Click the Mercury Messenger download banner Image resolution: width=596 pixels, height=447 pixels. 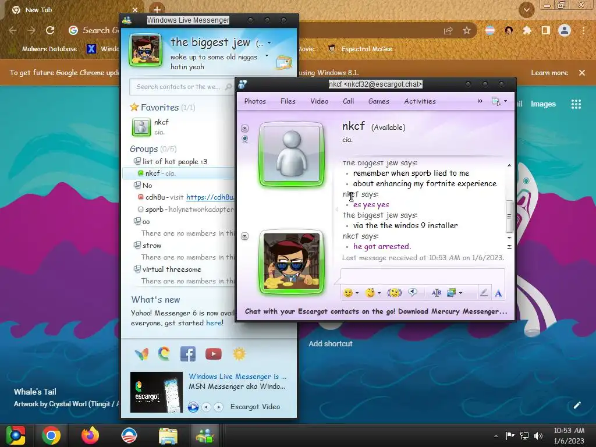376,311
